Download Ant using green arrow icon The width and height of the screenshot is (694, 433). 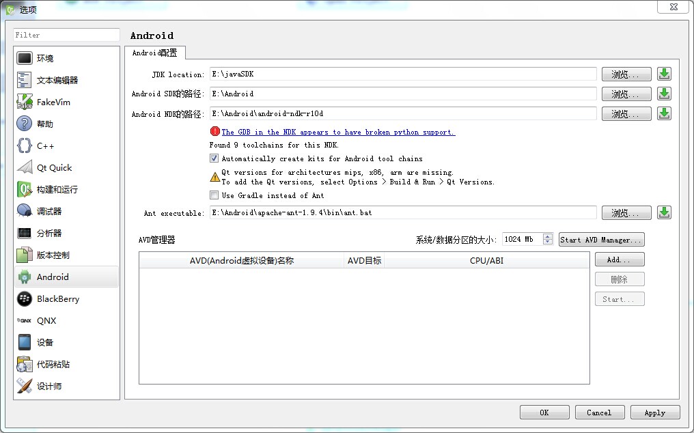point(664,212)
